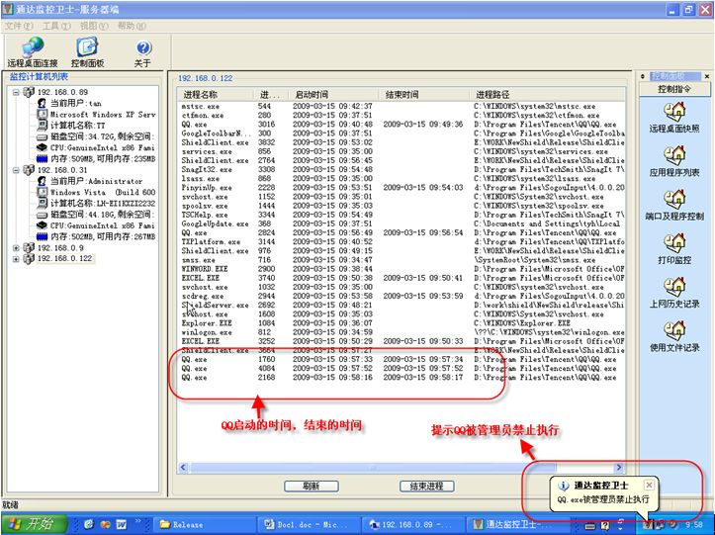Click the OS icon beside Windows Vista
The height and width of the screenshot is (535, 715).
click(x=42, y=192)
